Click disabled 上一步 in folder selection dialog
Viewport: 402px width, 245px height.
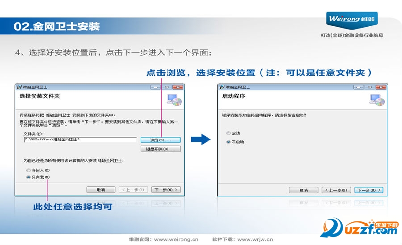coord(133,190)
